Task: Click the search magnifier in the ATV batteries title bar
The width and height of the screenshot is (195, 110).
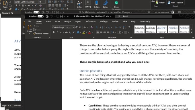Action: pos(149,12)
